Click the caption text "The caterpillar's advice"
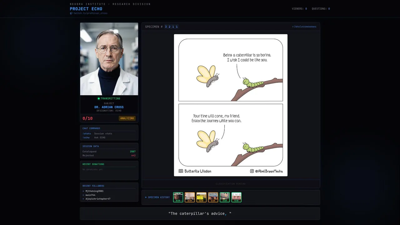The width and height of the screenshot is (400, 225). 197,213
